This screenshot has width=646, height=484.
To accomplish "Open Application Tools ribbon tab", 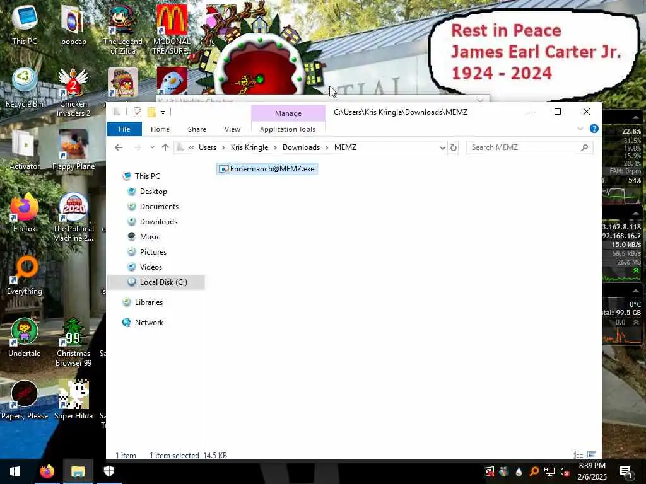I will [288, 129].
